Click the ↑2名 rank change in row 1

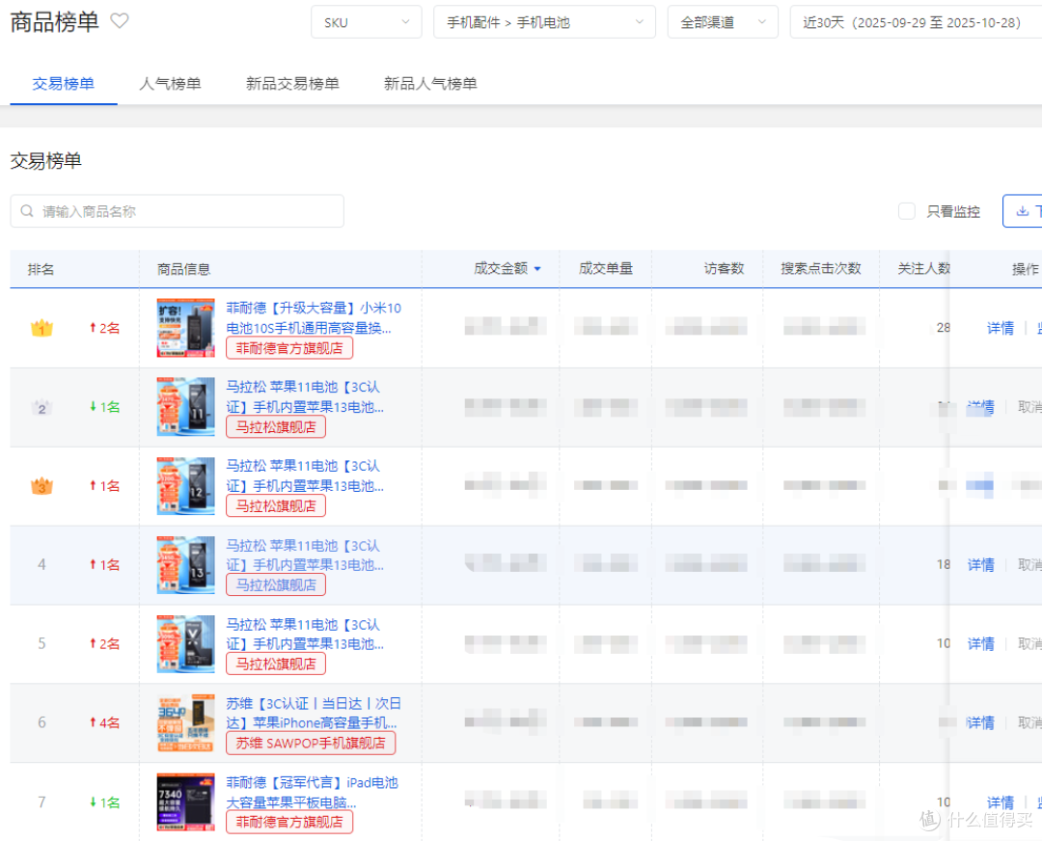(104, 328)
